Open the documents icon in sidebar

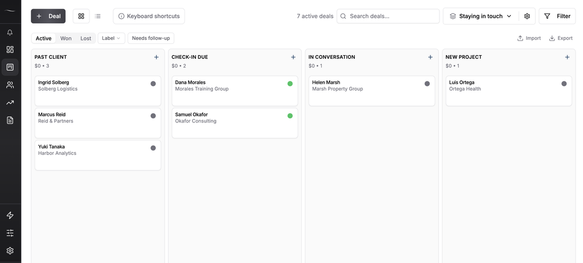(10, 120)
